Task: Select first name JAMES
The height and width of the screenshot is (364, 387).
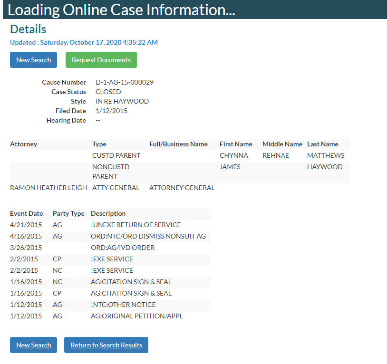Action: coord(230,167)
